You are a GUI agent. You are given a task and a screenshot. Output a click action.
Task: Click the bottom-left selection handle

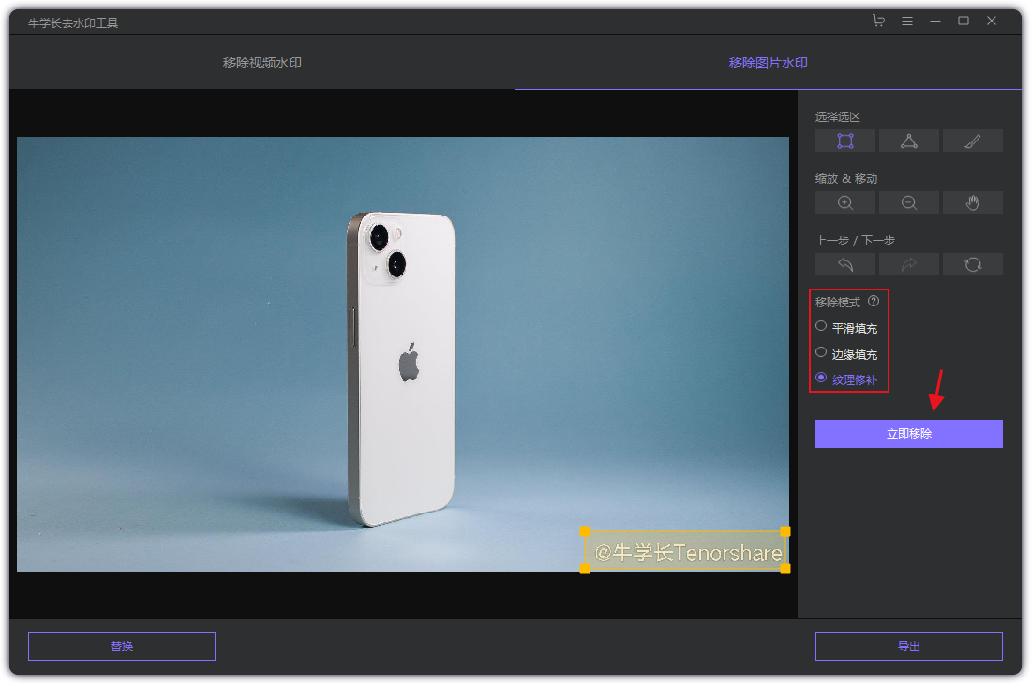click(x=585, y=569)
